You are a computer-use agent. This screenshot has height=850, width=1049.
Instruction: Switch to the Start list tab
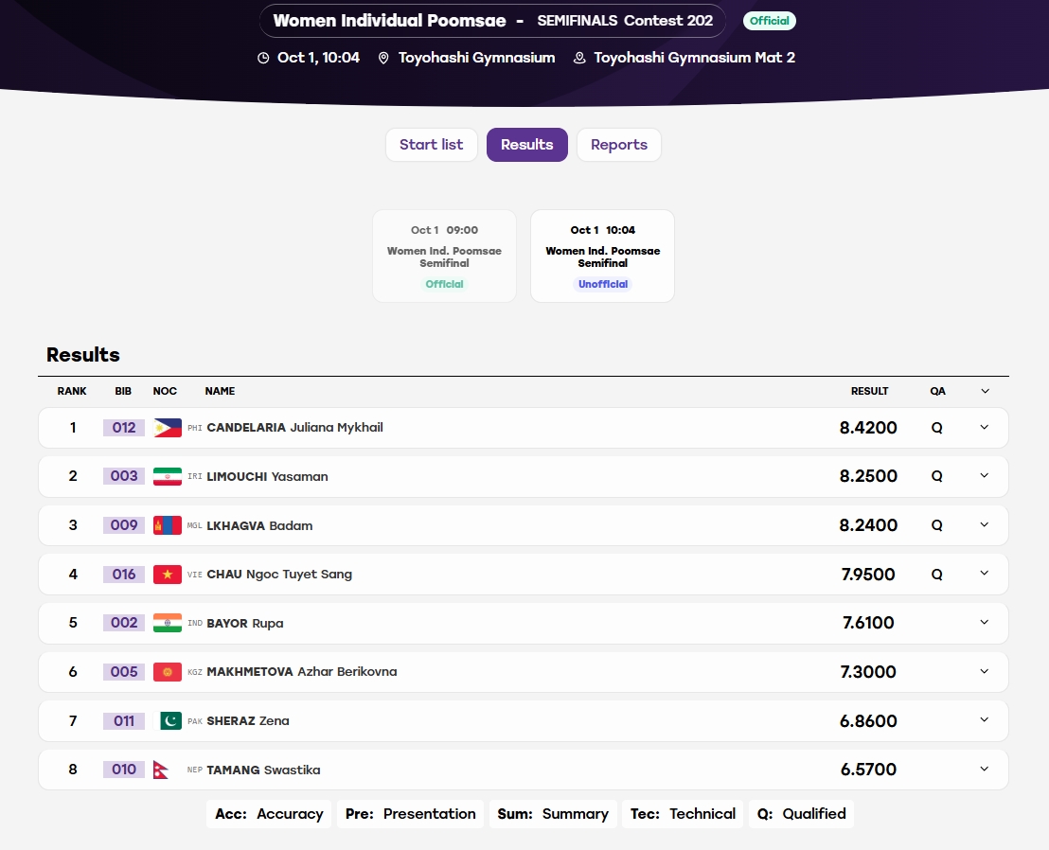(432, 145)
